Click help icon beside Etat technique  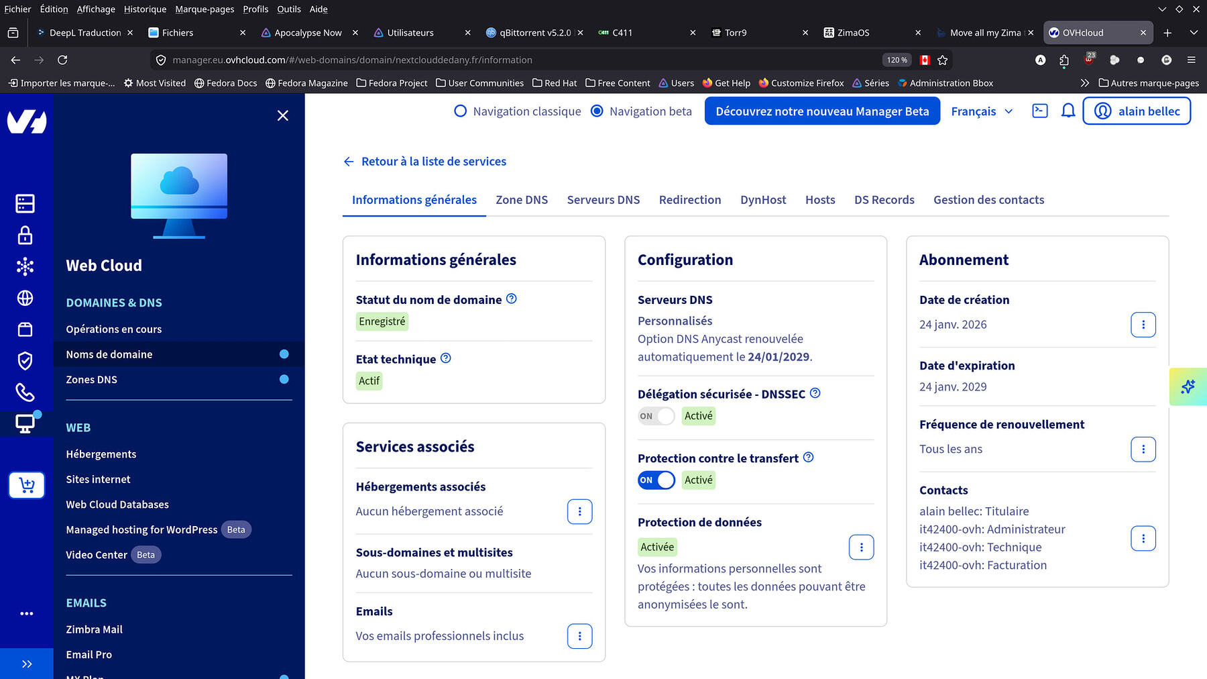point(446,358)
